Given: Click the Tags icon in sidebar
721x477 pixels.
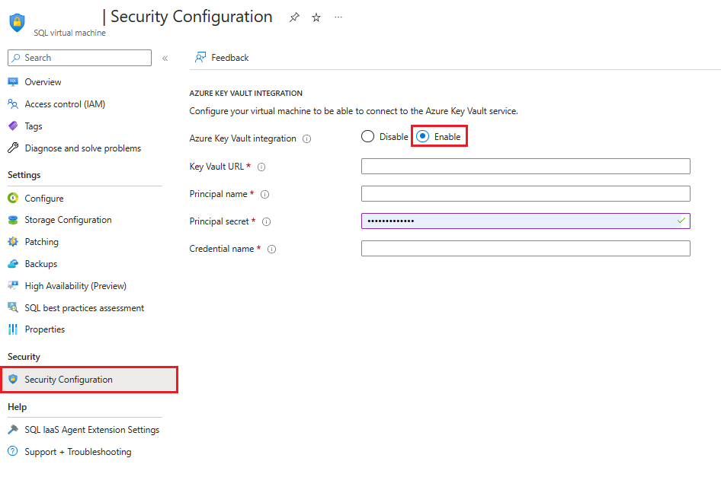Looking at the screenshot, I should tap(14, 126).
